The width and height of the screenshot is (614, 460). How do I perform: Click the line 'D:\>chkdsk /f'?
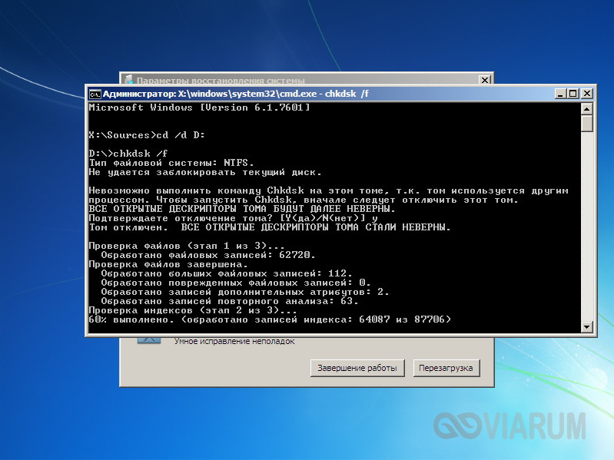128,154
